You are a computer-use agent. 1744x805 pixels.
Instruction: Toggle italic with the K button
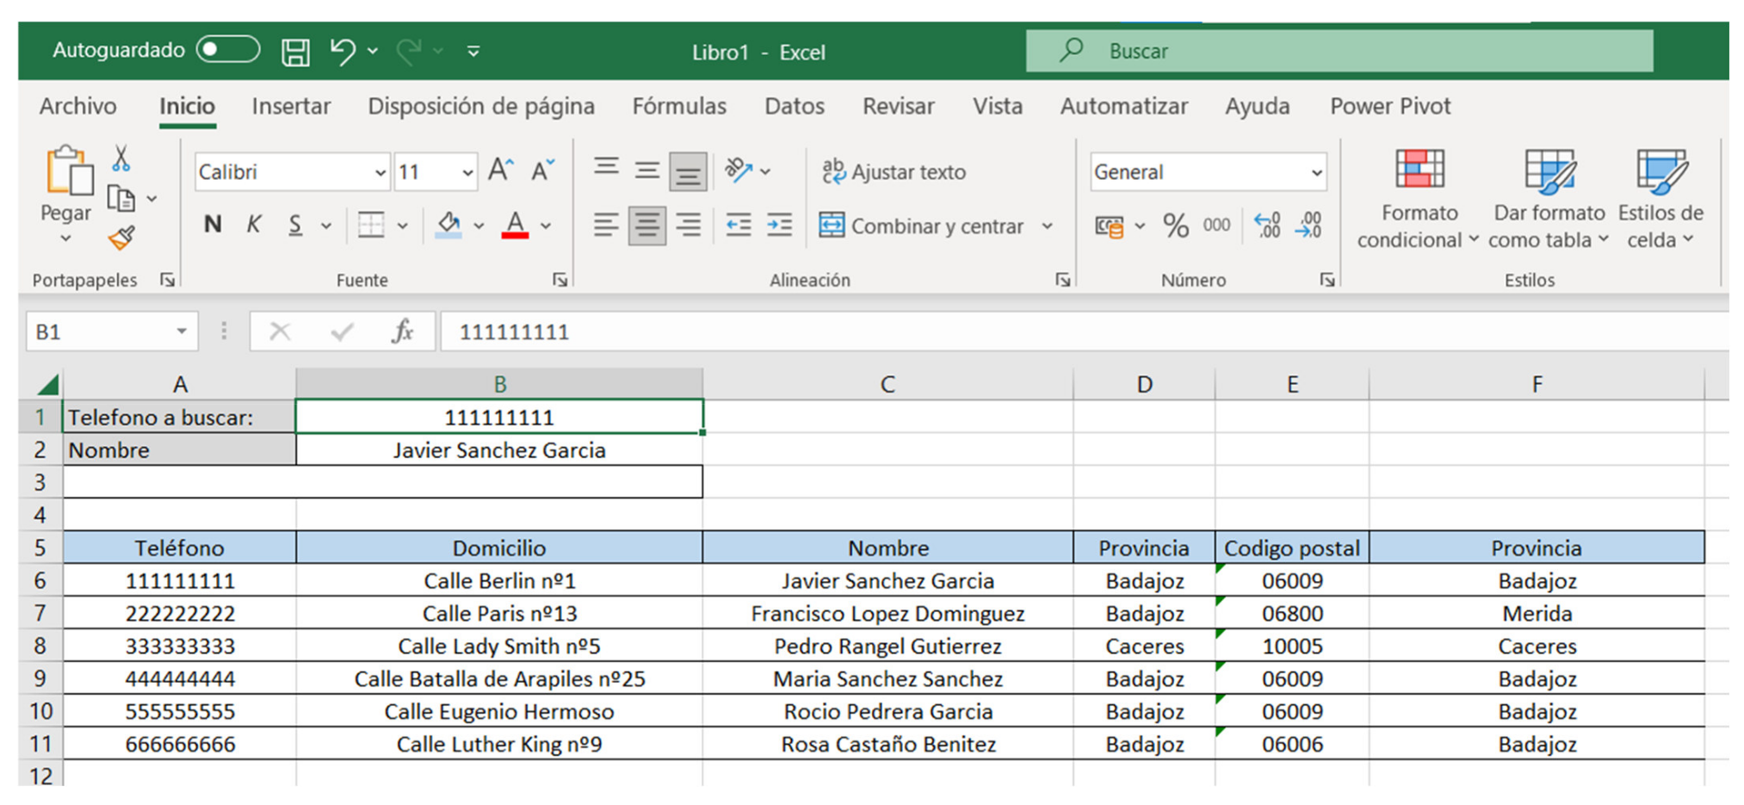[x=253, y=226]
